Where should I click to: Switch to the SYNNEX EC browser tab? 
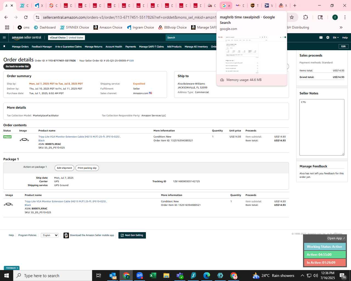coord(24,5)
